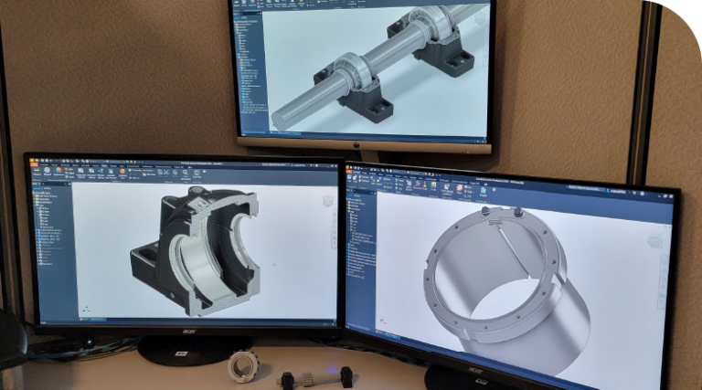
Task: Expand a folder node in left monitor browser
Action: click(39, 203)
